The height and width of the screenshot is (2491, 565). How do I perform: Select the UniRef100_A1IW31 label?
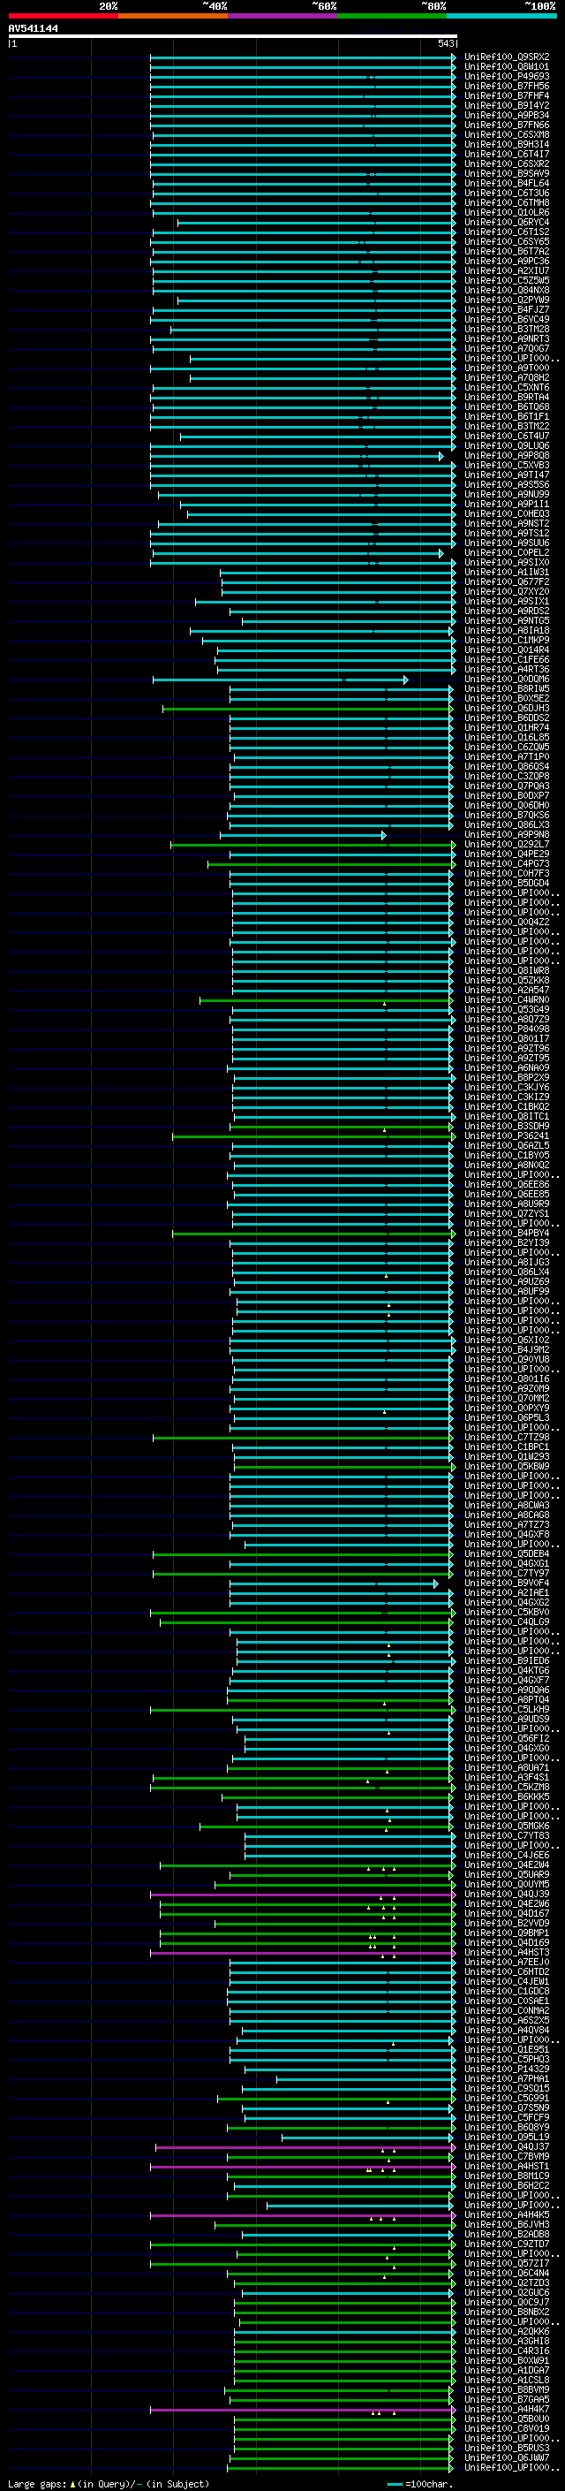coord(507,573)
